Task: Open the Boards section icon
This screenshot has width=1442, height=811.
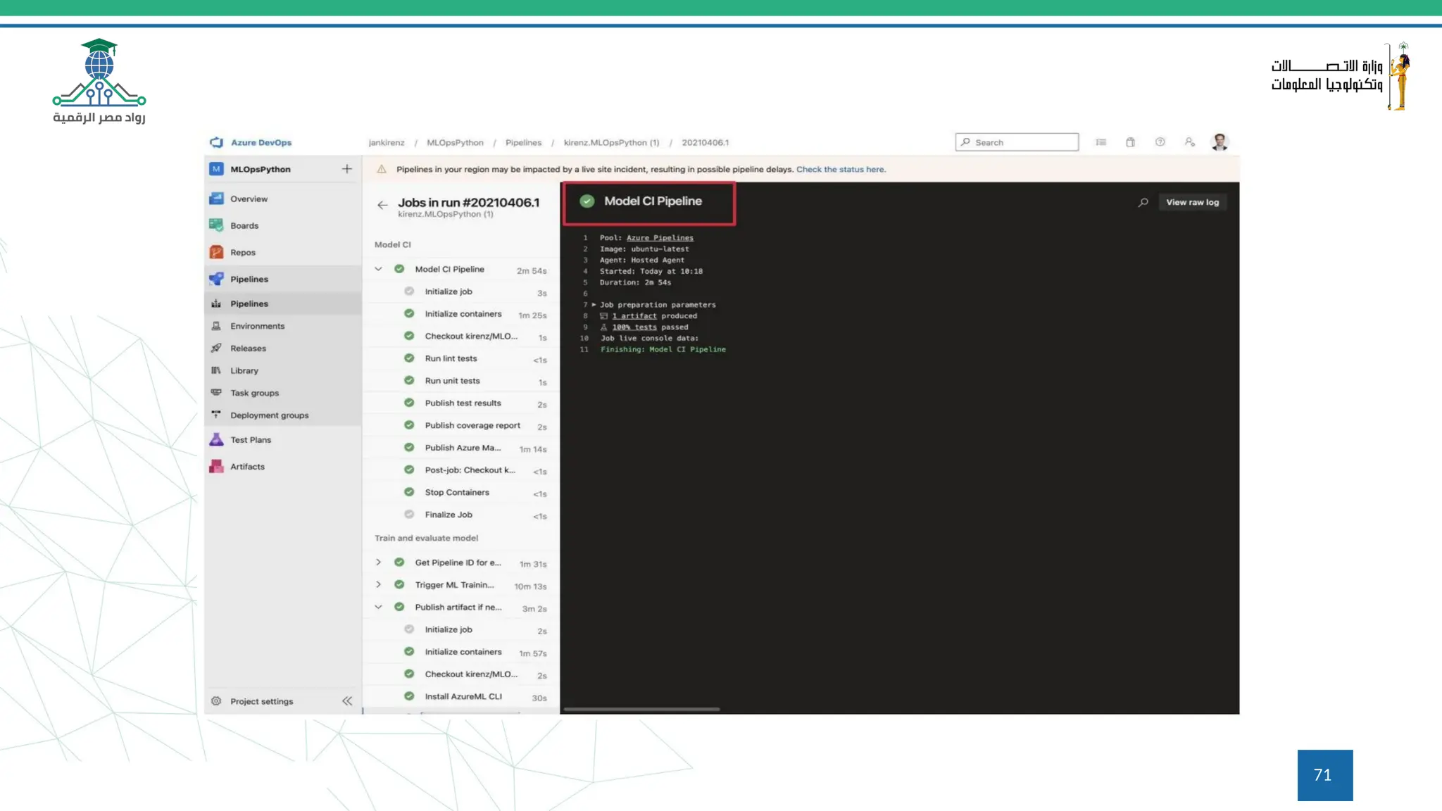Action: click(x=216, y=225)
